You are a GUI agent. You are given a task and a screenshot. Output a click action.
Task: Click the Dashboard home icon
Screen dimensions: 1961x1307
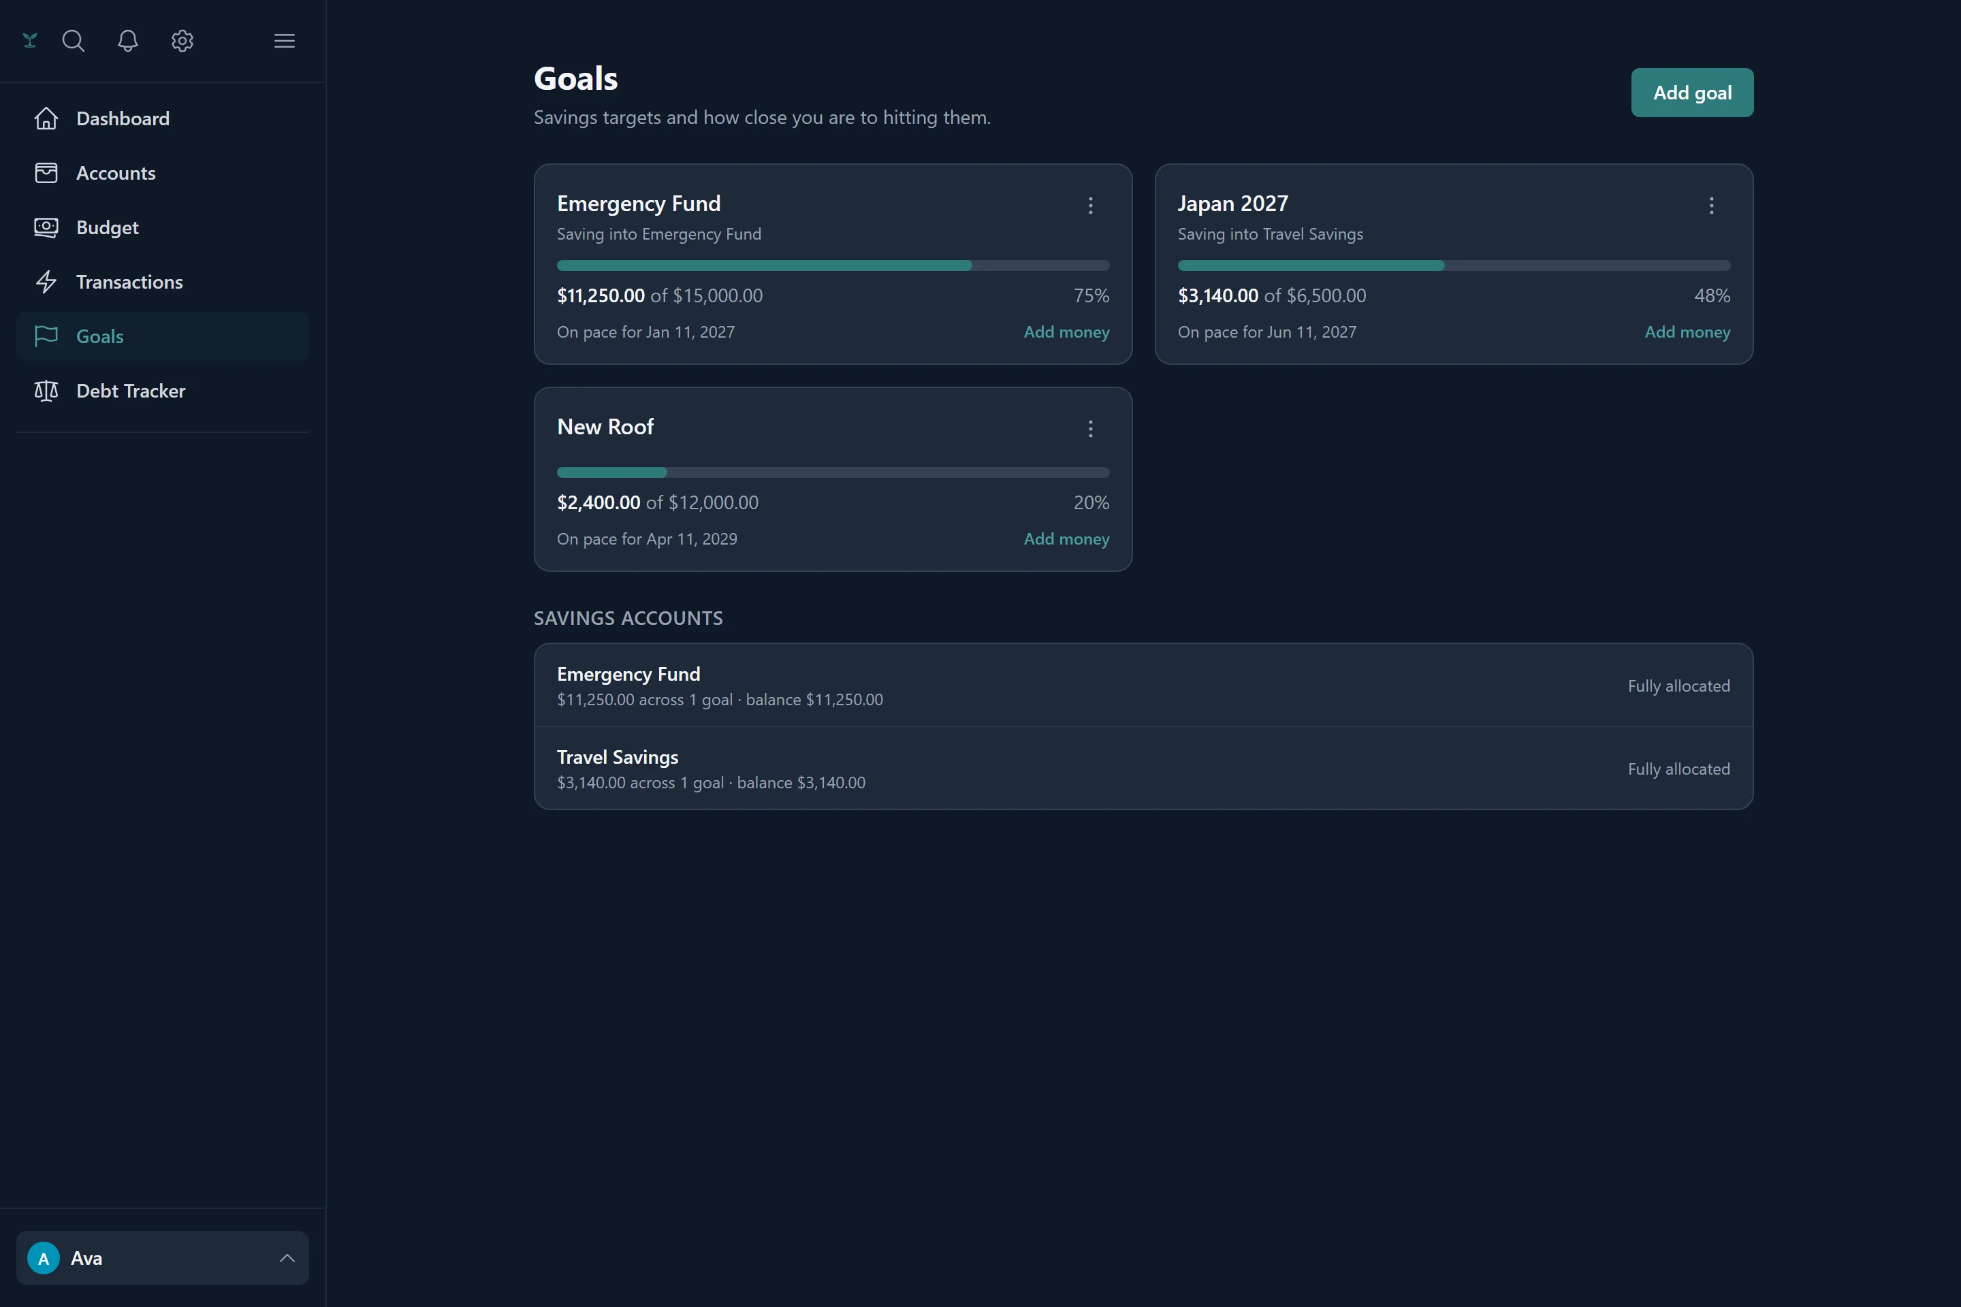coord(46,118)
